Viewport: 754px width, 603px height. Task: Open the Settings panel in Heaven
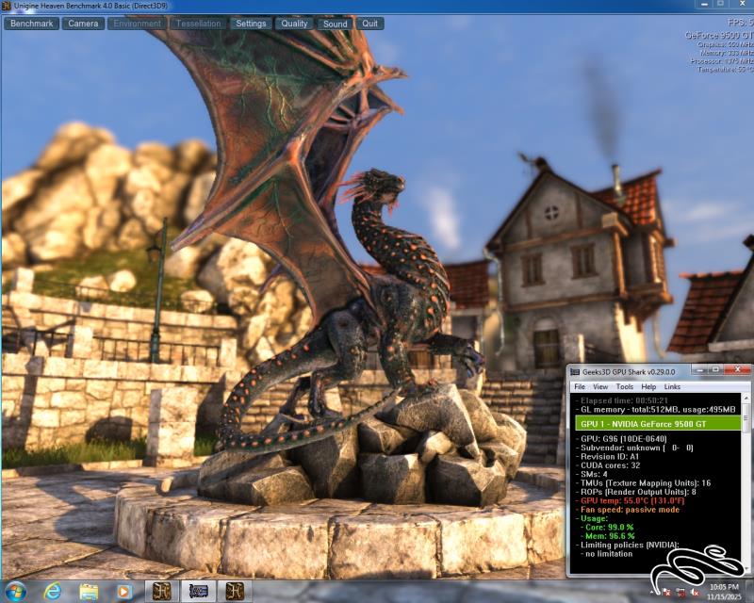pos(251,24)
